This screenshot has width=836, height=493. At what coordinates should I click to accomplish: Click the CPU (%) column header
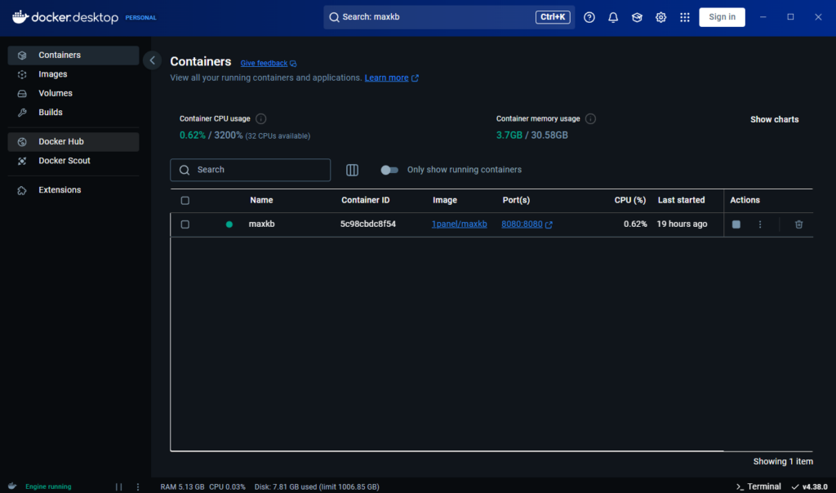(x=629, y=201)
